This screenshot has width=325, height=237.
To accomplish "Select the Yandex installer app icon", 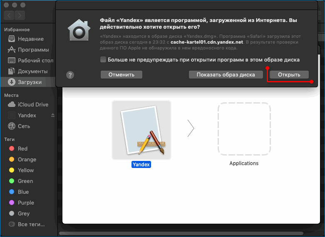I will [x=141, y=130].
